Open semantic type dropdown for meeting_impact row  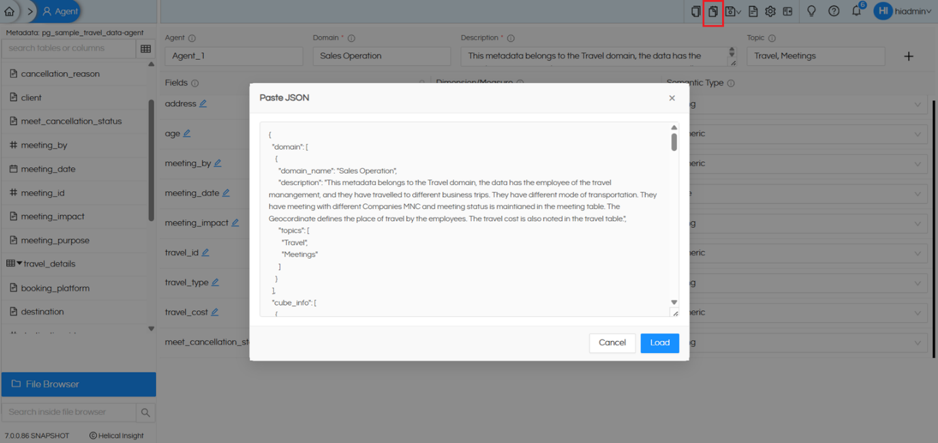point(917,223)
